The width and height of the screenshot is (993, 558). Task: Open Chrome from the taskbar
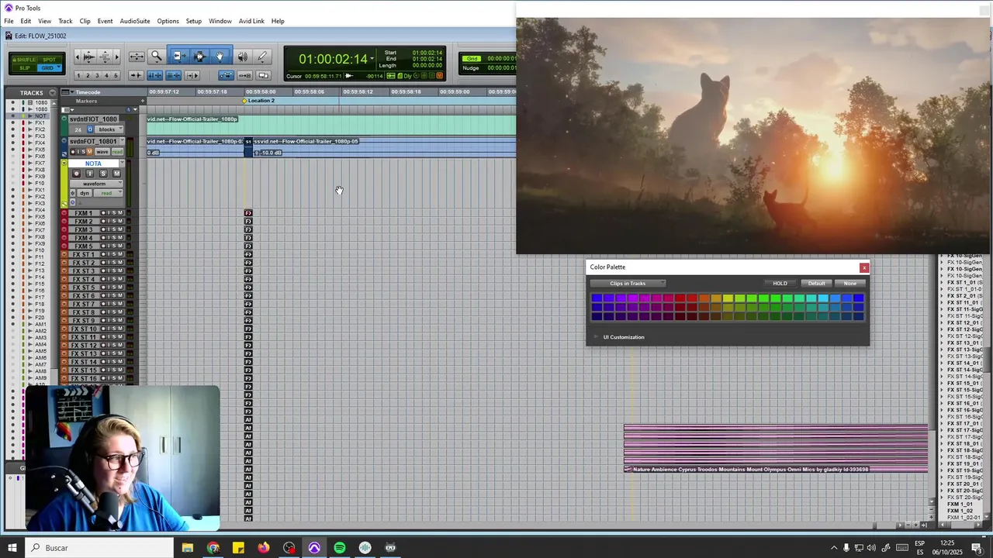pyautogui.click(x=213, y=548)
